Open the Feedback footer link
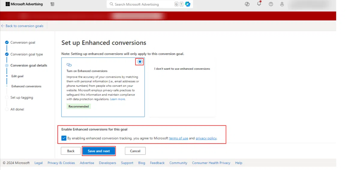Screen dimensions: 354x170 [x=157, y=163]
